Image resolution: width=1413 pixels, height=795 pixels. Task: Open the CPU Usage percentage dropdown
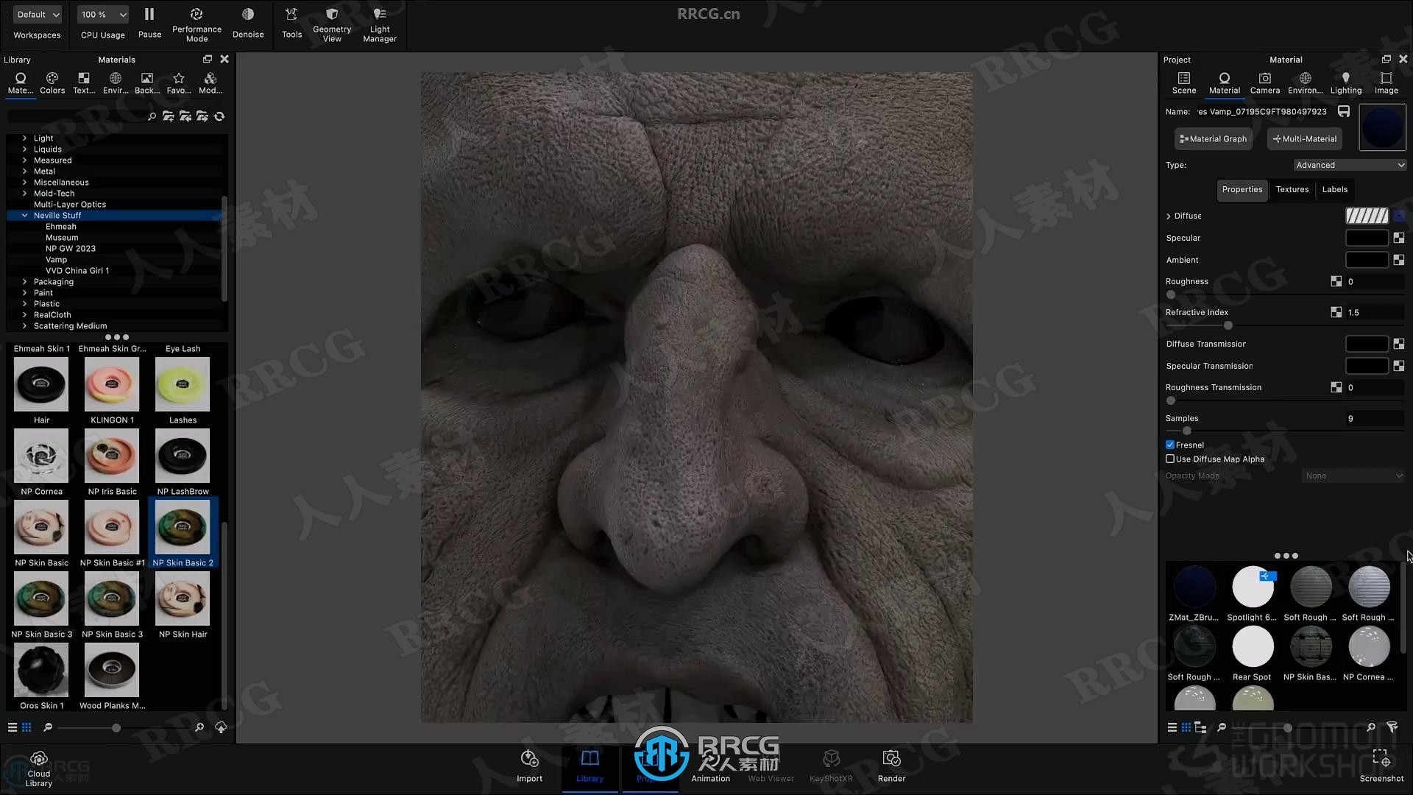coord(103,14)
